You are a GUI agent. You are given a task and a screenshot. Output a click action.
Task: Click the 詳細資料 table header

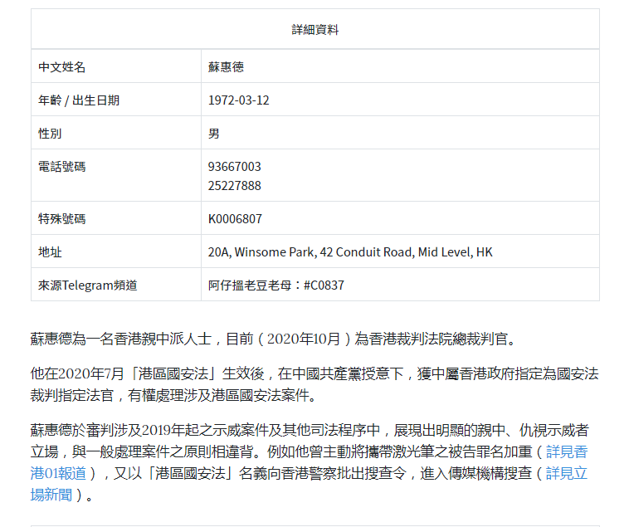[314, 29]
